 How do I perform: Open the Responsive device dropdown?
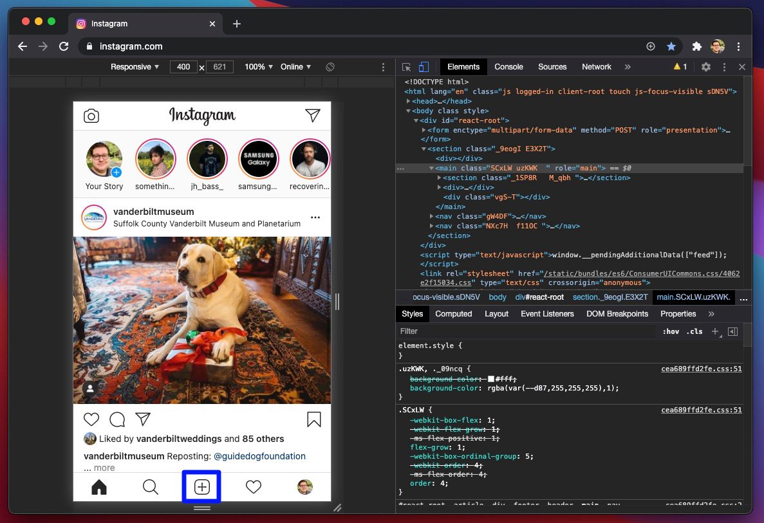coord(135,67)
